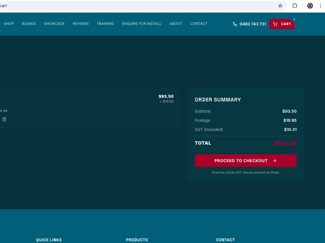Go to the Blends page
The image size is (325, 243).
(x=29, y=24)
